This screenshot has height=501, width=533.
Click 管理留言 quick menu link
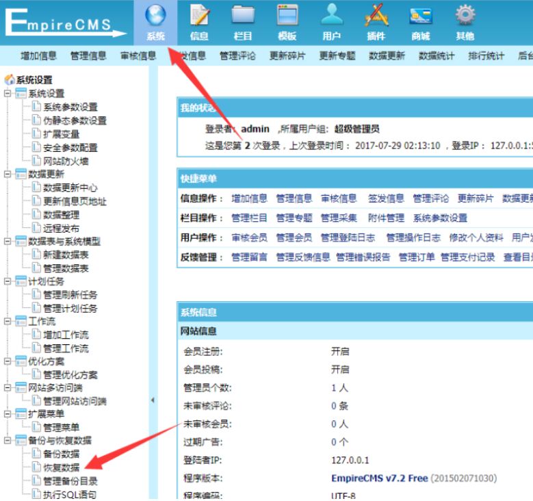coord(250,257)
